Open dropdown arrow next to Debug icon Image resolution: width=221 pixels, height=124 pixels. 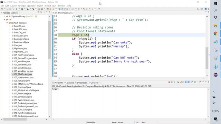click(x=19, y=9)
